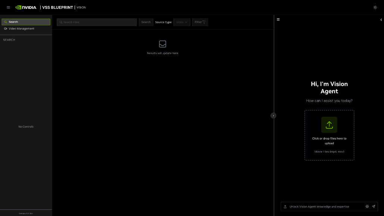Click the 'Movie Files (mp4, mkv)' text
Viewport: 384px width, 216px height.
329,151
